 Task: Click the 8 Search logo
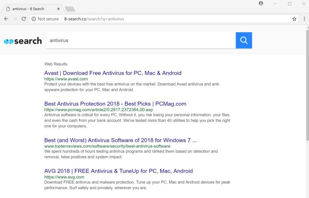point(23,41)
